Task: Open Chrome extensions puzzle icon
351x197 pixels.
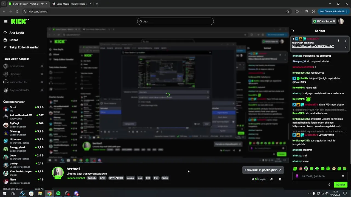Action: [x=297, y=11]
